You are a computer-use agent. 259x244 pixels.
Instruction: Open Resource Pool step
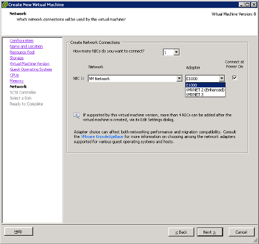[22, 52]
